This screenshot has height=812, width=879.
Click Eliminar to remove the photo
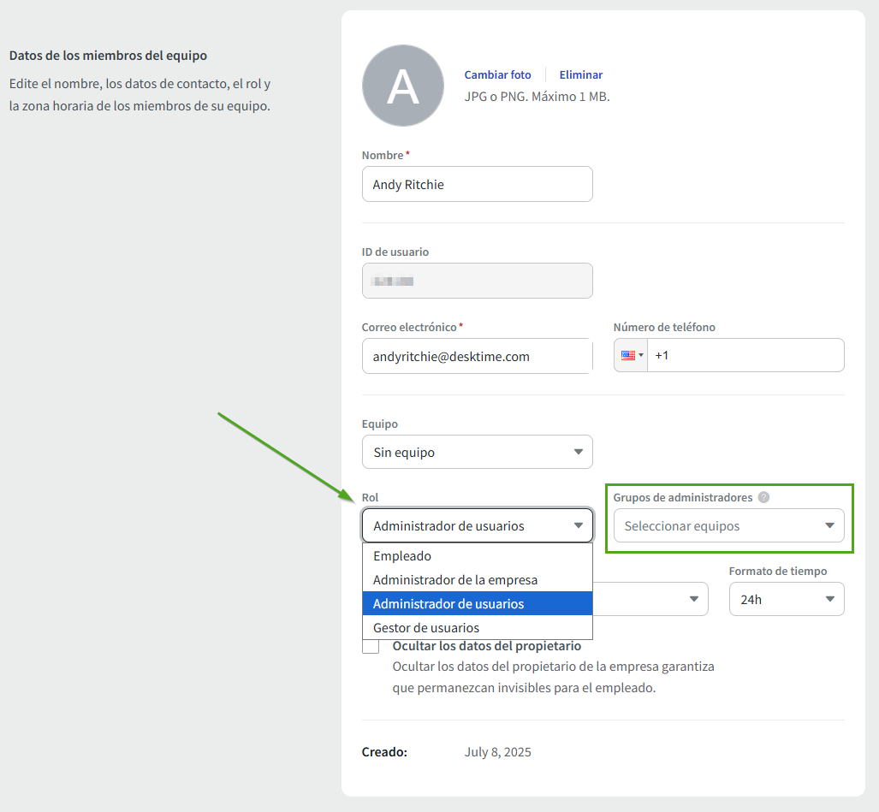581,75
